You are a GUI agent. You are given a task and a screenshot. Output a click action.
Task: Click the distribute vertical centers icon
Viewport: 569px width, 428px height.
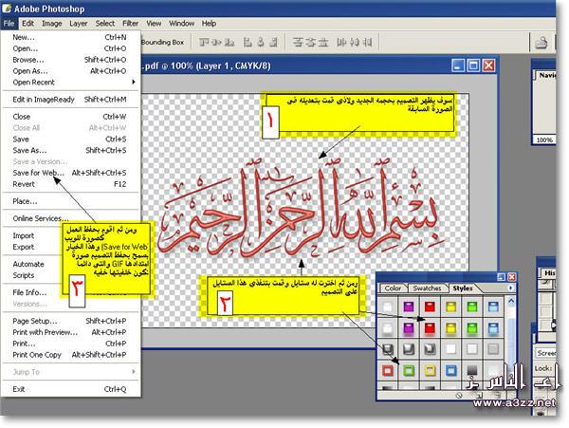tap(311, 43)
